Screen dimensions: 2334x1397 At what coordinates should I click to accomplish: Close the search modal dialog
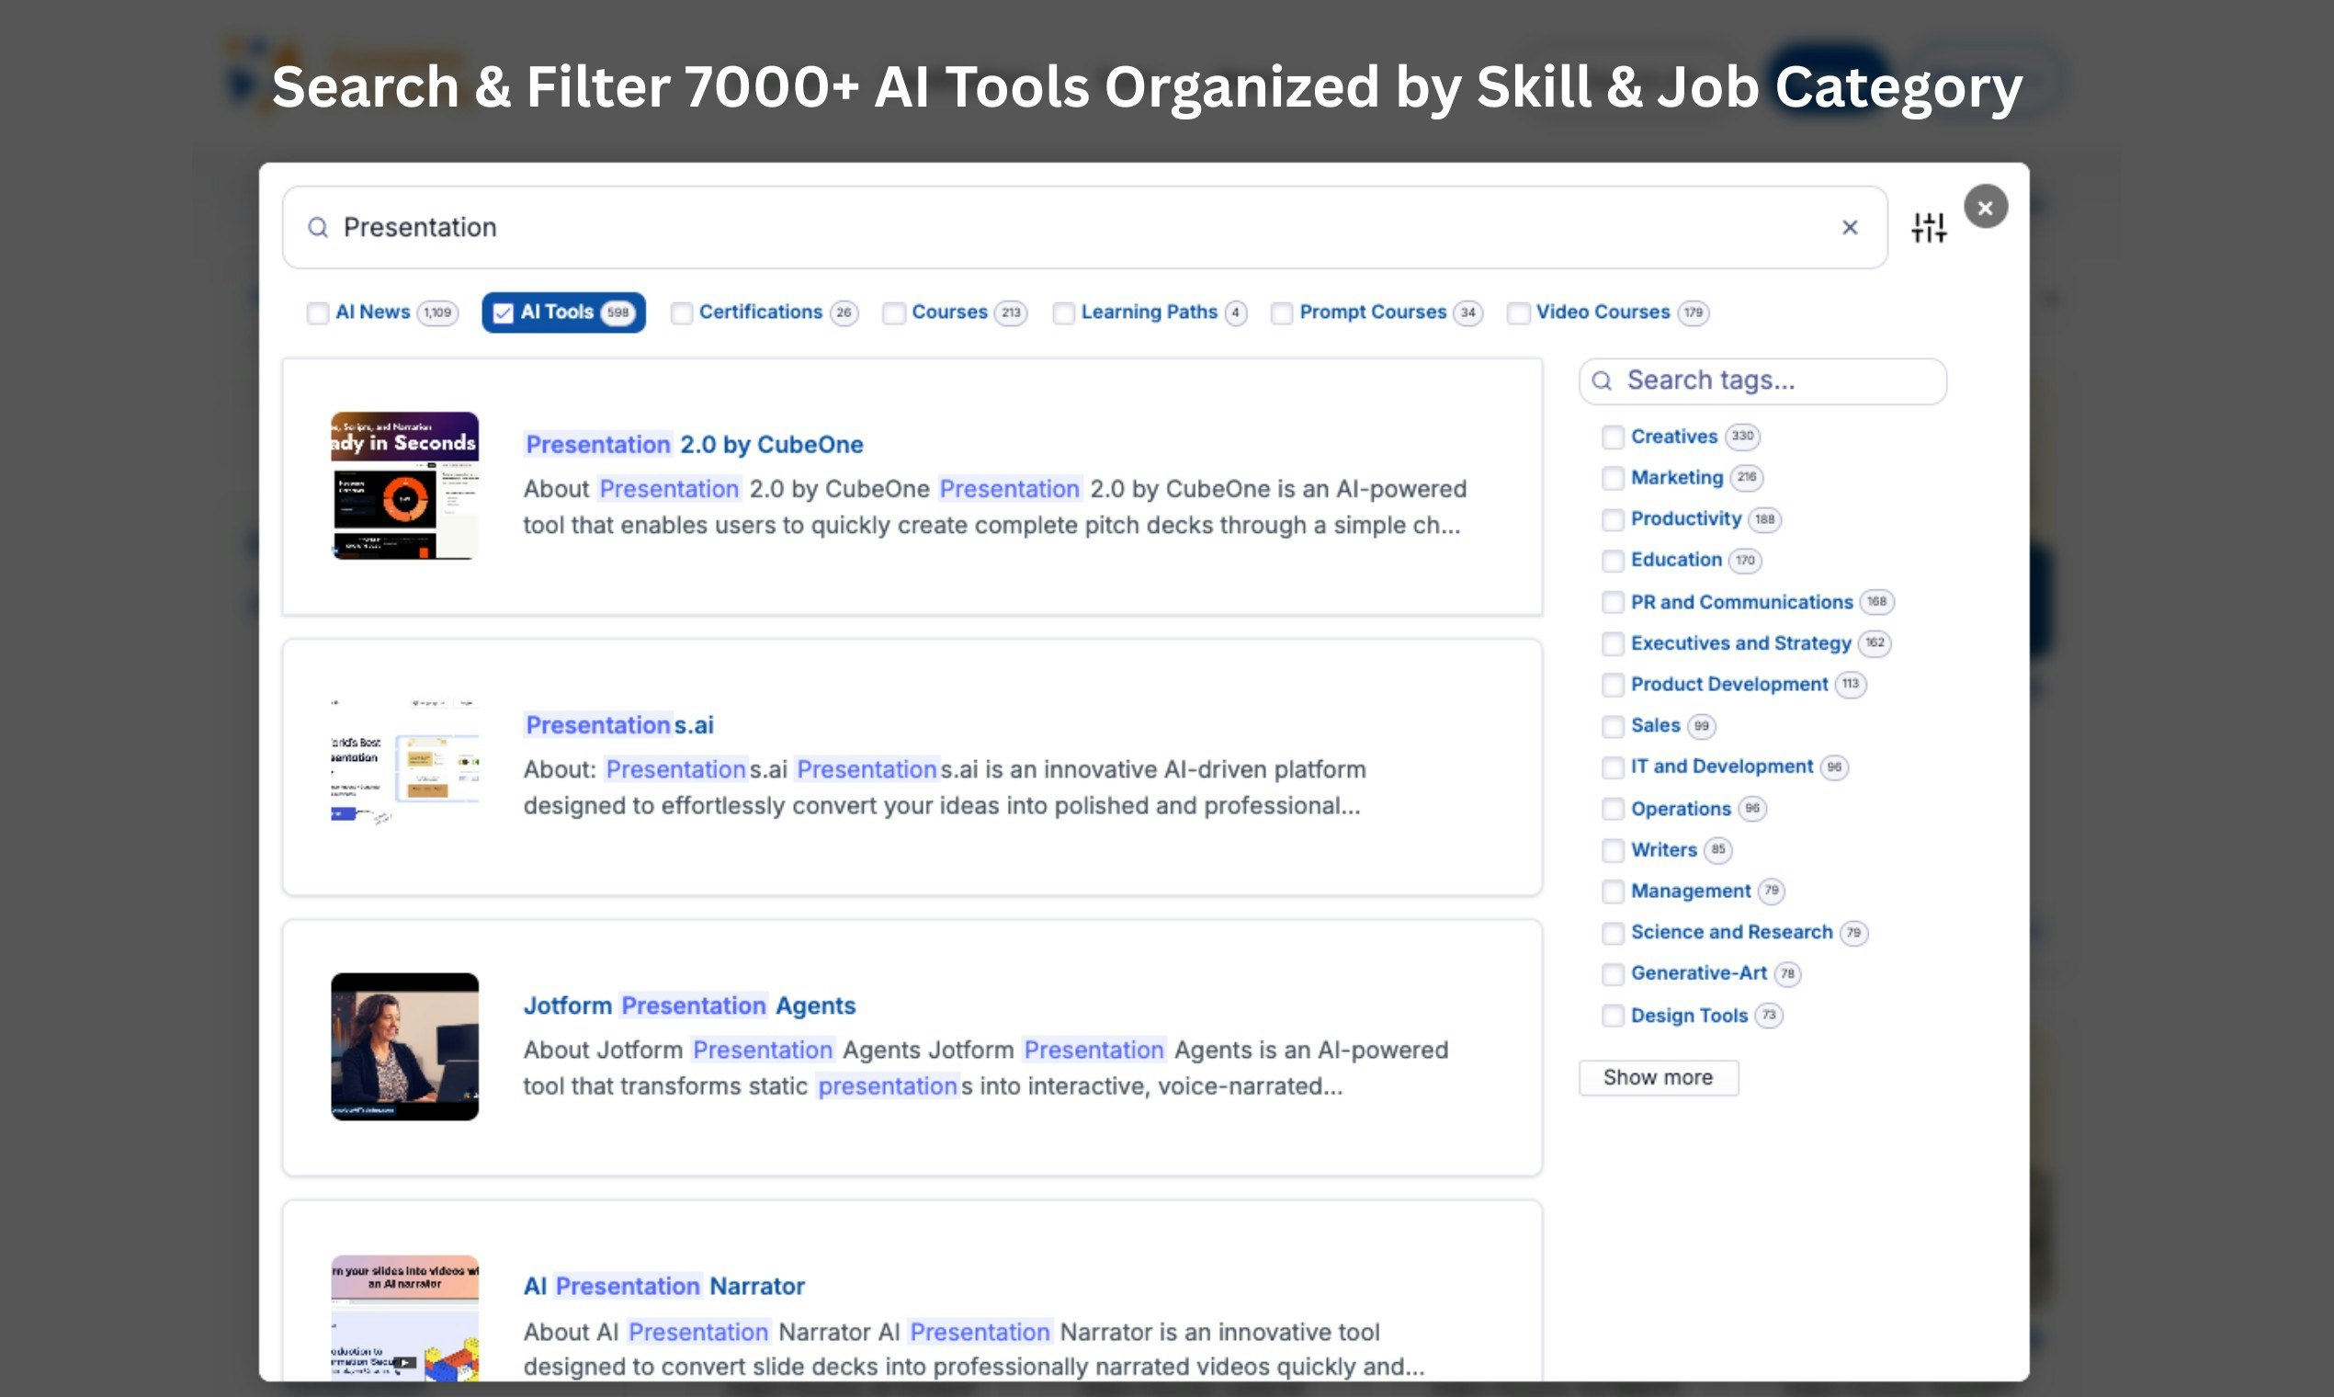point(1985,207)
